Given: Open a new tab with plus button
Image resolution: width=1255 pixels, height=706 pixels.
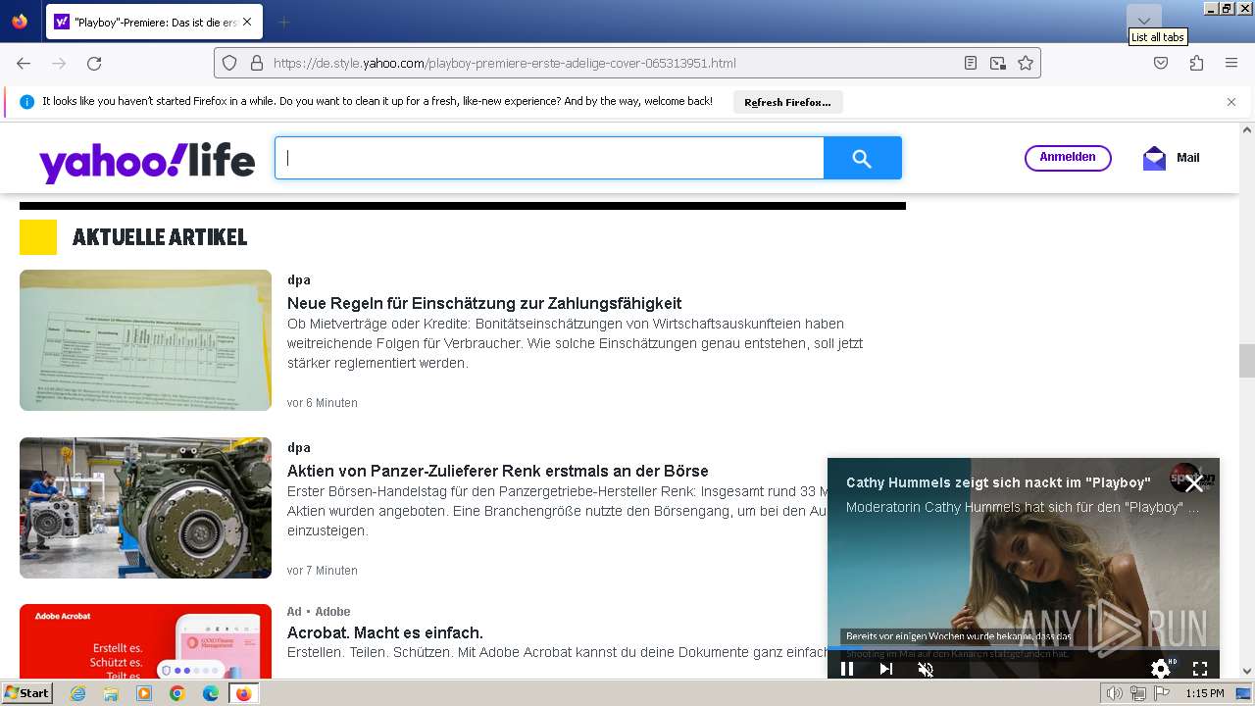Looking at the screenshot, I should tap(283, 22).
